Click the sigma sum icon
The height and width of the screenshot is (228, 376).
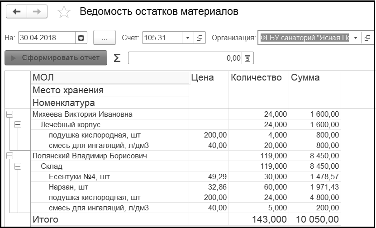pyautogui.click(x=117, y=58)
